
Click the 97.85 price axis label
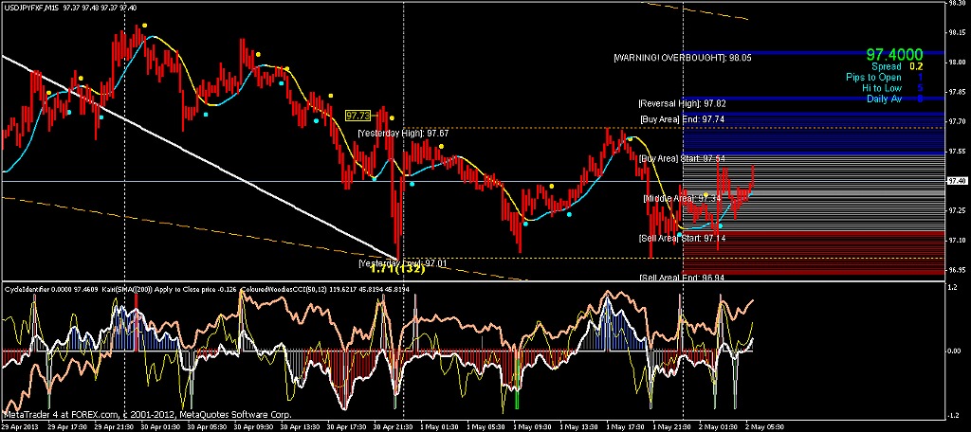958,92
